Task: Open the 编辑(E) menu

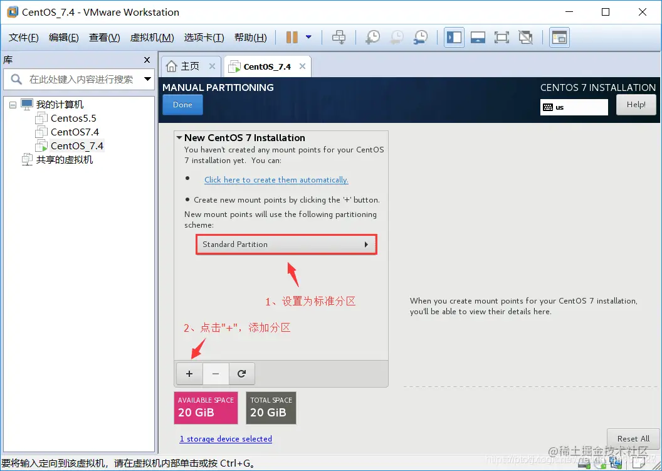Action: click(64, 38)
